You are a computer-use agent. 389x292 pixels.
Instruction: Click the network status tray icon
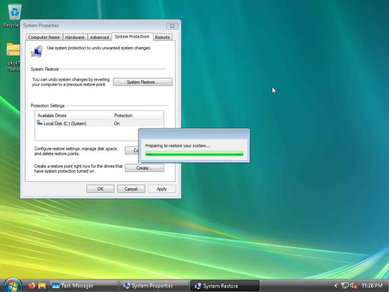[x=345, y=286]
